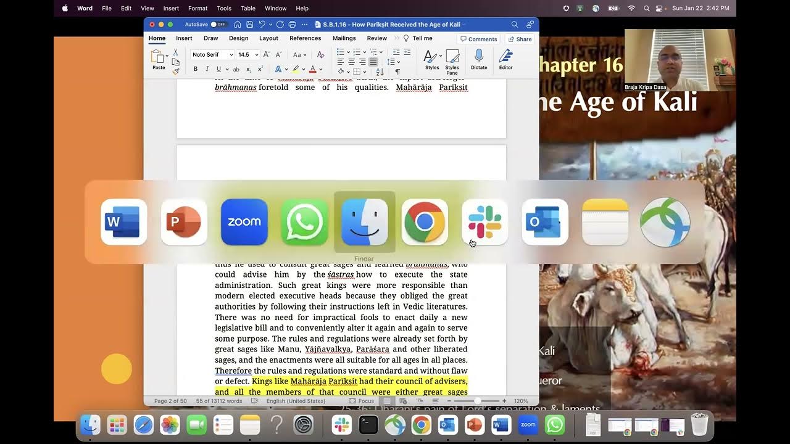790x444 pixels.
Task: Select Slack in the app switcher
Action: [x=485, y=222]
